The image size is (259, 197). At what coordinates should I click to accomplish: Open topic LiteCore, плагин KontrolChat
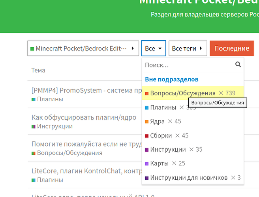click(x=86, y=171)
